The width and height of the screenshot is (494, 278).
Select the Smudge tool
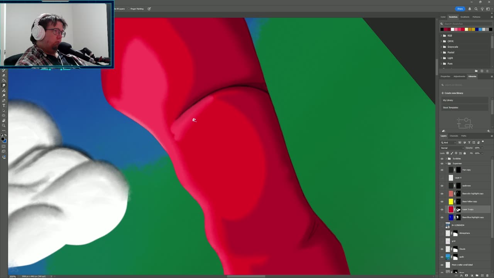coord(4,85)
